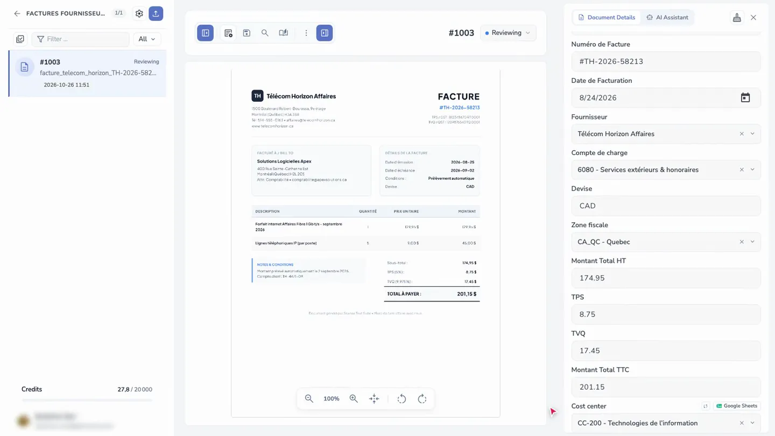
Task: Click the TVQ amount field
Action: (666, 350)
